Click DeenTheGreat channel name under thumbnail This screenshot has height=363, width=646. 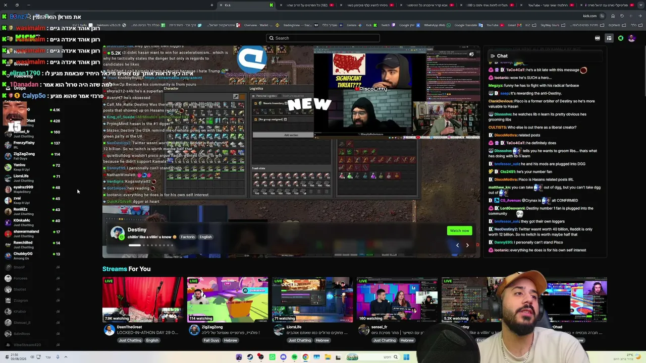[130, 327]
